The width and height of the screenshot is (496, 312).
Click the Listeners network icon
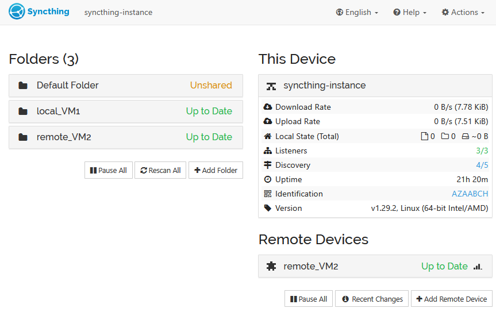click(268, 151)
